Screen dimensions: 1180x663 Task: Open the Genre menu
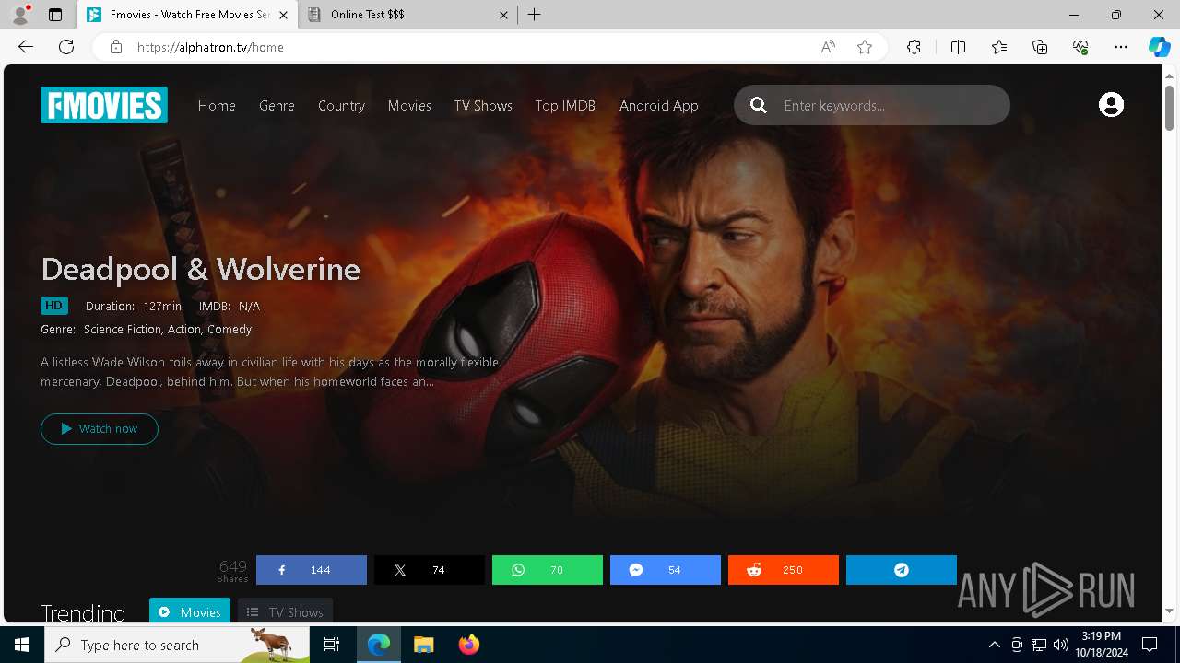(277, 105)
